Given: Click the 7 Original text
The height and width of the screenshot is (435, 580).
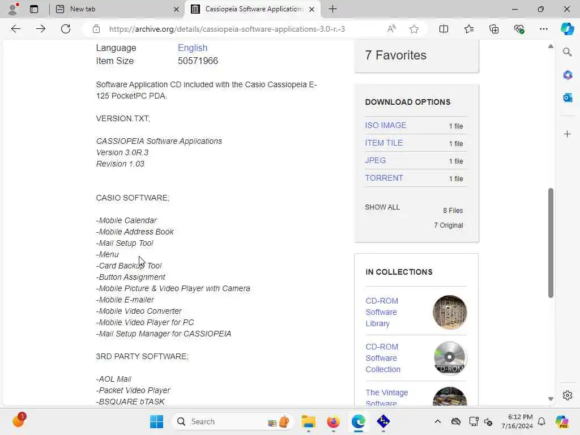Looking at the screenshot, I should [x=449, y=225].
